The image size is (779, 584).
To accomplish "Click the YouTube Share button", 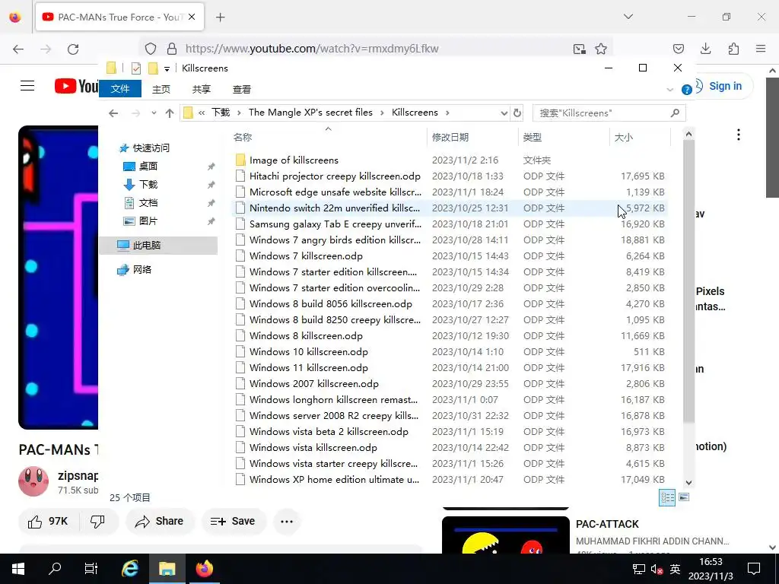I will [160, 521].
